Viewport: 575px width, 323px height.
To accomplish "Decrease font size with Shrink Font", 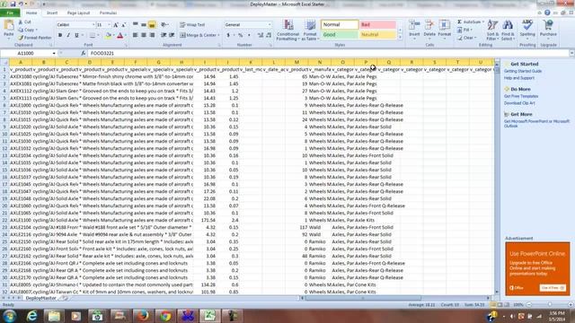I will tap(124, 25).
